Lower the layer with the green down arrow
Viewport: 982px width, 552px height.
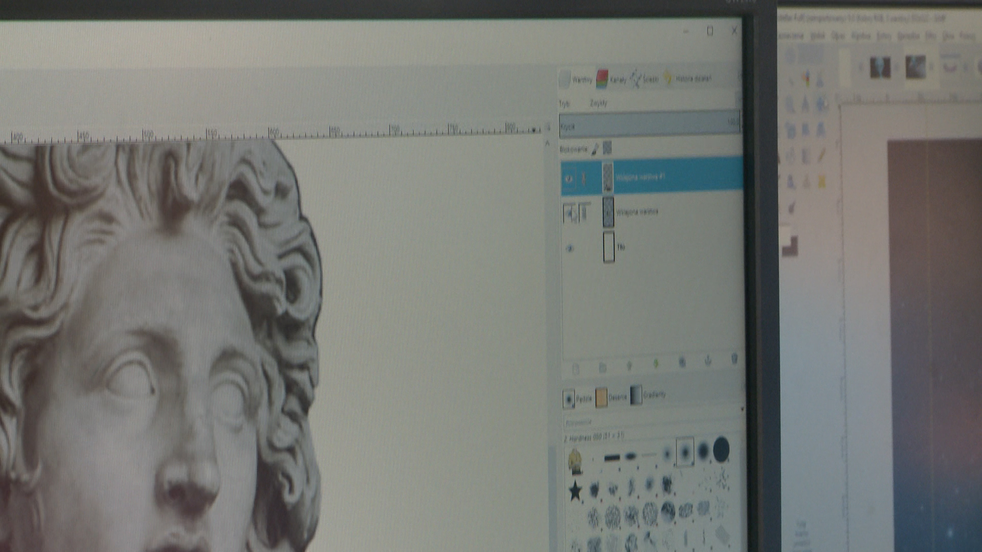[656, 363]
